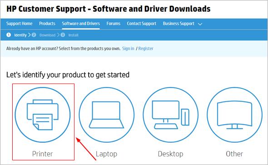Image resolution: width=268 pixels, height=165 pixels.
Task: Click the Desktop text label
Action: click(171, 154)
